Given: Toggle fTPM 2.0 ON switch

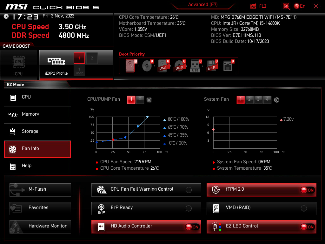Looking at the screenshot, I should (308, 190).
